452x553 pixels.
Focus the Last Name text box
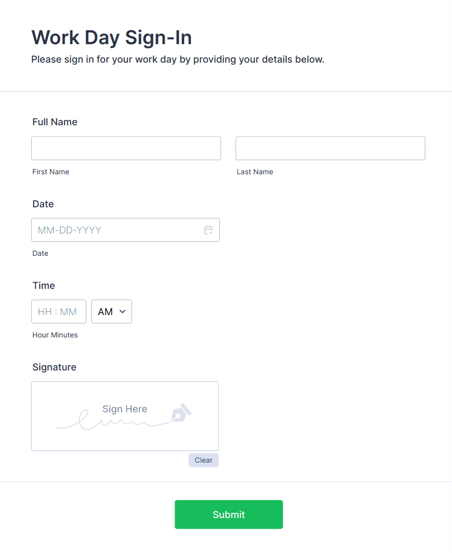click(330, 148)
